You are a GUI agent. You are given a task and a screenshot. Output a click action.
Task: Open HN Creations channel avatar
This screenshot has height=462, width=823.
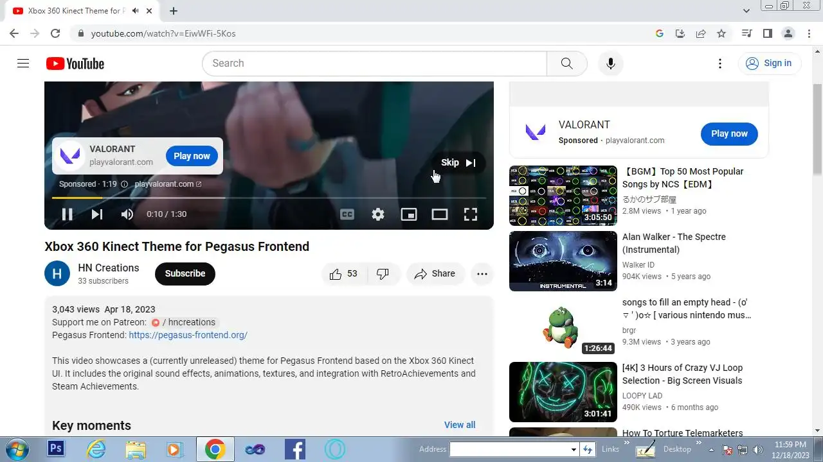(x=57, y=273)
